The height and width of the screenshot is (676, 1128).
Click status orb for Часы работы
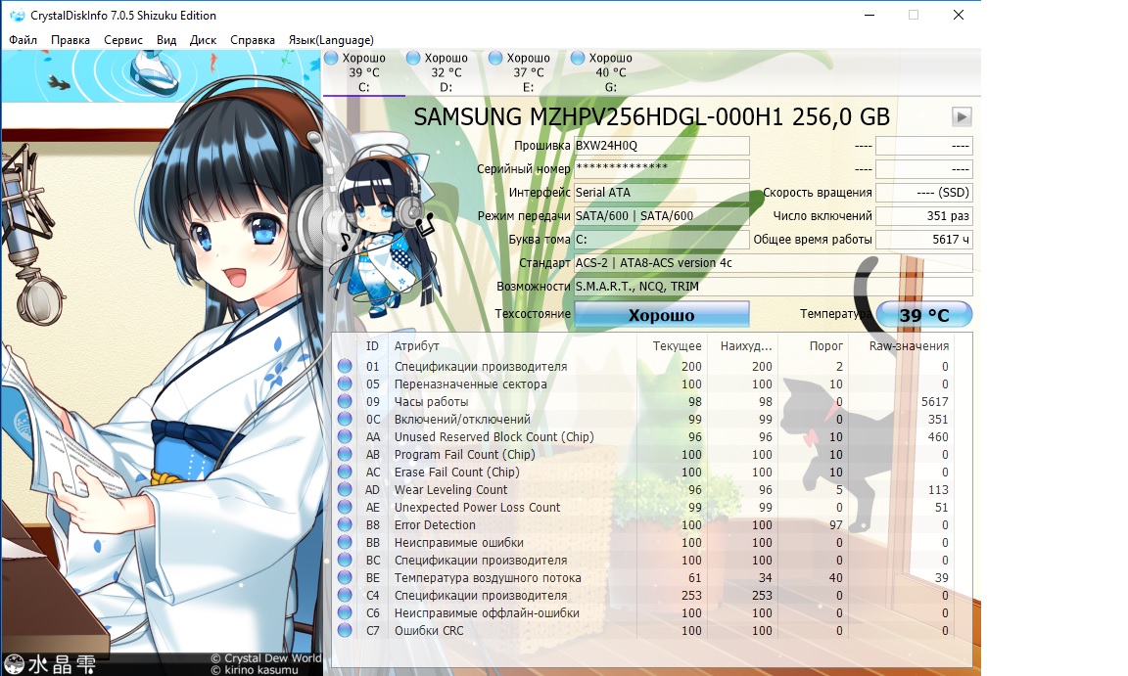tap(346, 401)
